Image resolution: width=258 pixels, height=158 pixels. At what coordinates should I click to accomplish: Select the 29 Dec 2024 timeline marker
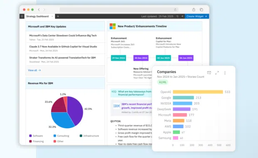119,58
